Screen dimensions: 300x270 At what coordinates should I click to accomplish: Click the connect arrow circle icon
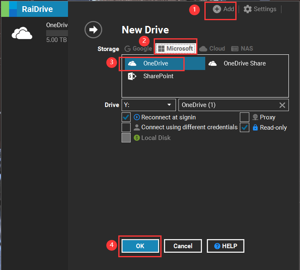coord(94,30)
